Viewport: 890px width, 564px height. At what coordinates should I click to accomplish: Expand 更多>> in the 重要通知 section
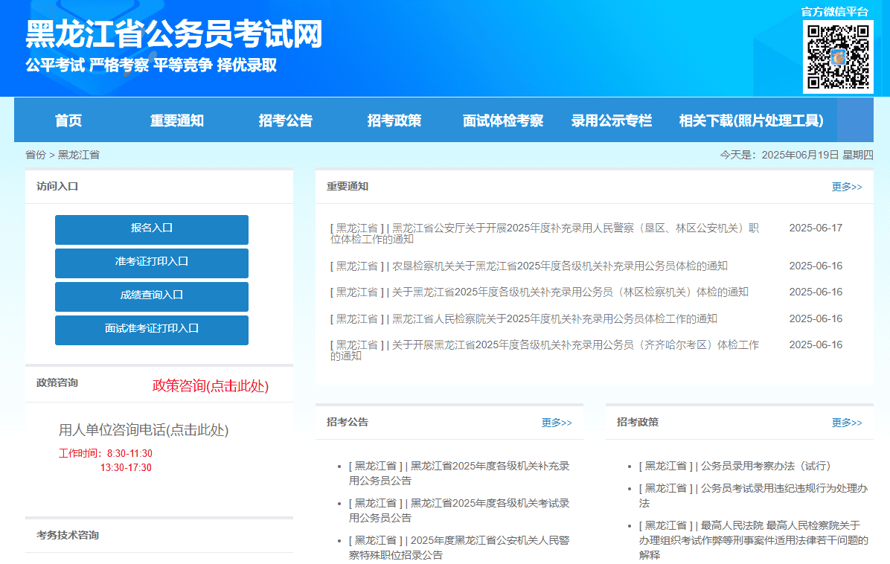click(847, 187)
